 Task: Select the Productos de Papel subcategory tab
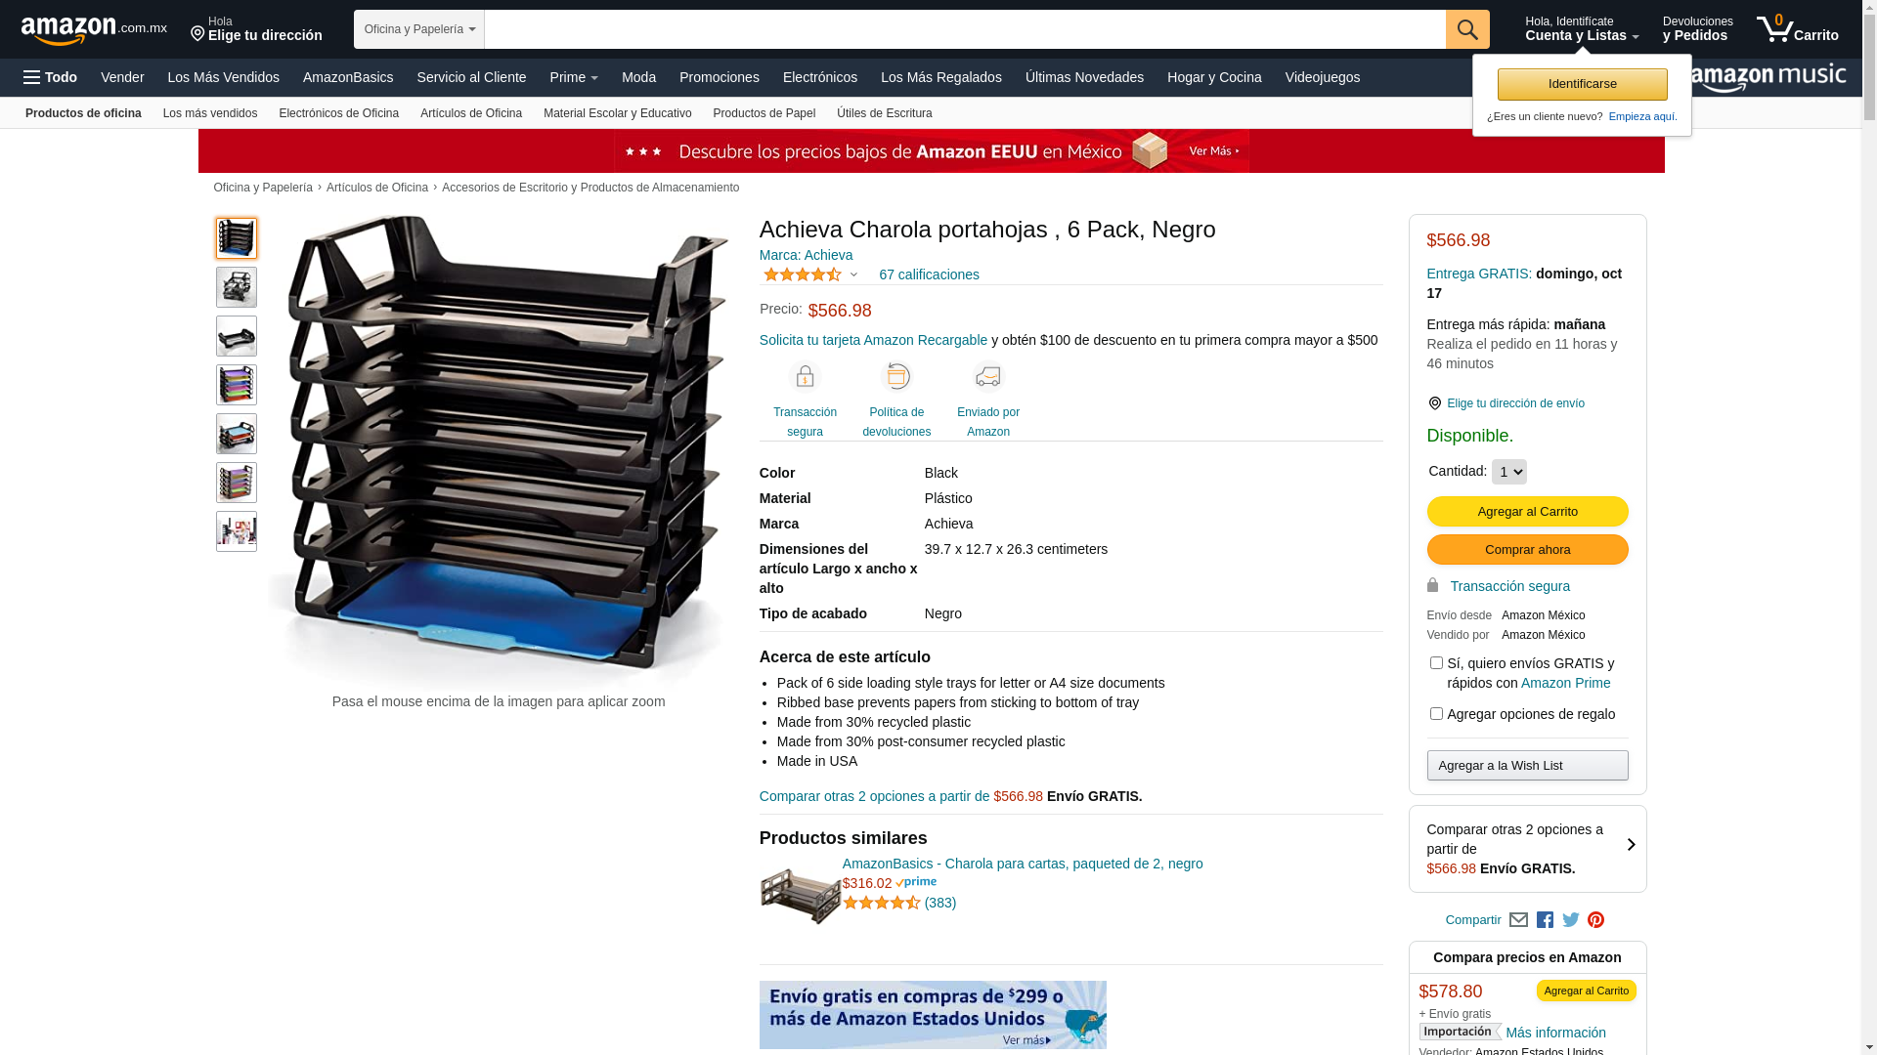pos(764,113)
